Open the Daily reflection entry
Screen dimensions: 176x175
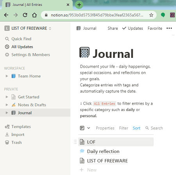(x=103, y=152)
